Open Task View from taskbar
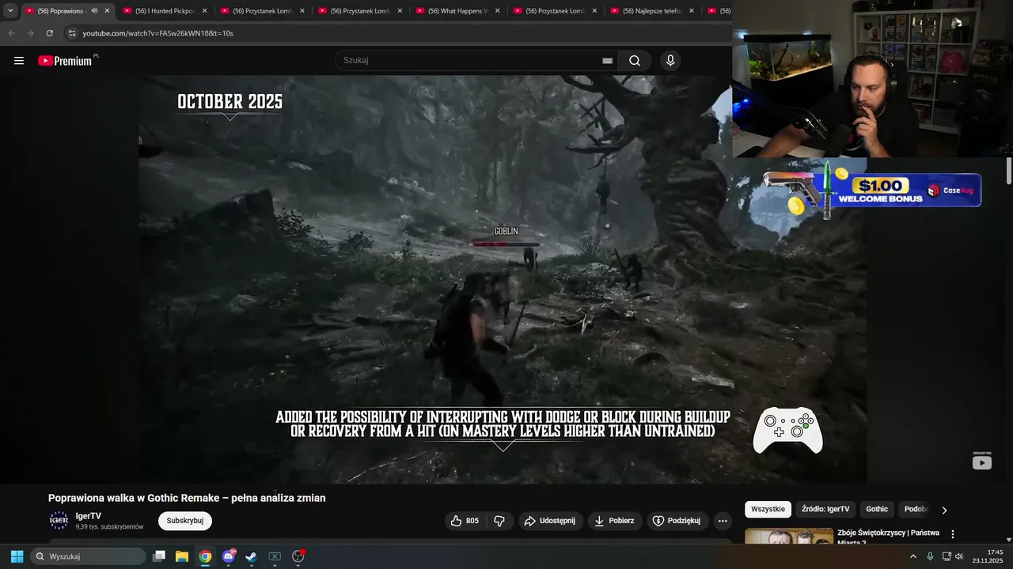Screen dimensions: 1013x569 pyautogui.click(x=159, y=556)
